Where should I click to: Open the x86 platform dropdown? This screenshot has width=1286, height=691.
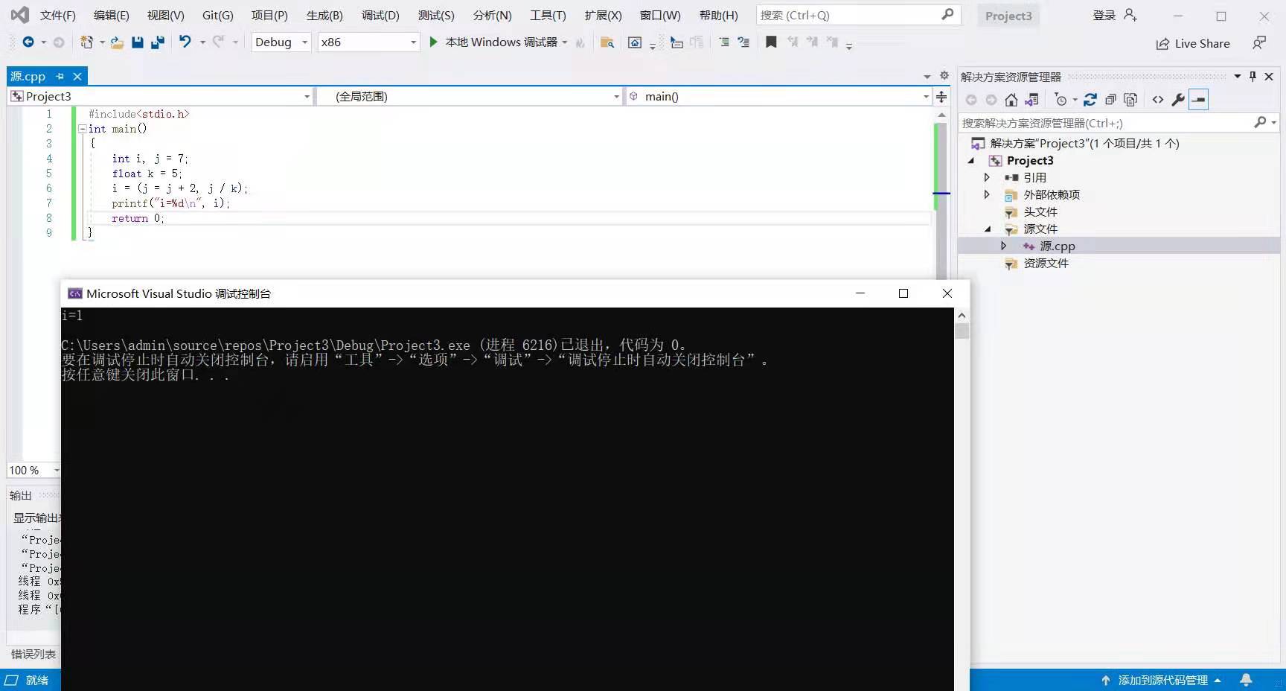(x=368, y=42)
